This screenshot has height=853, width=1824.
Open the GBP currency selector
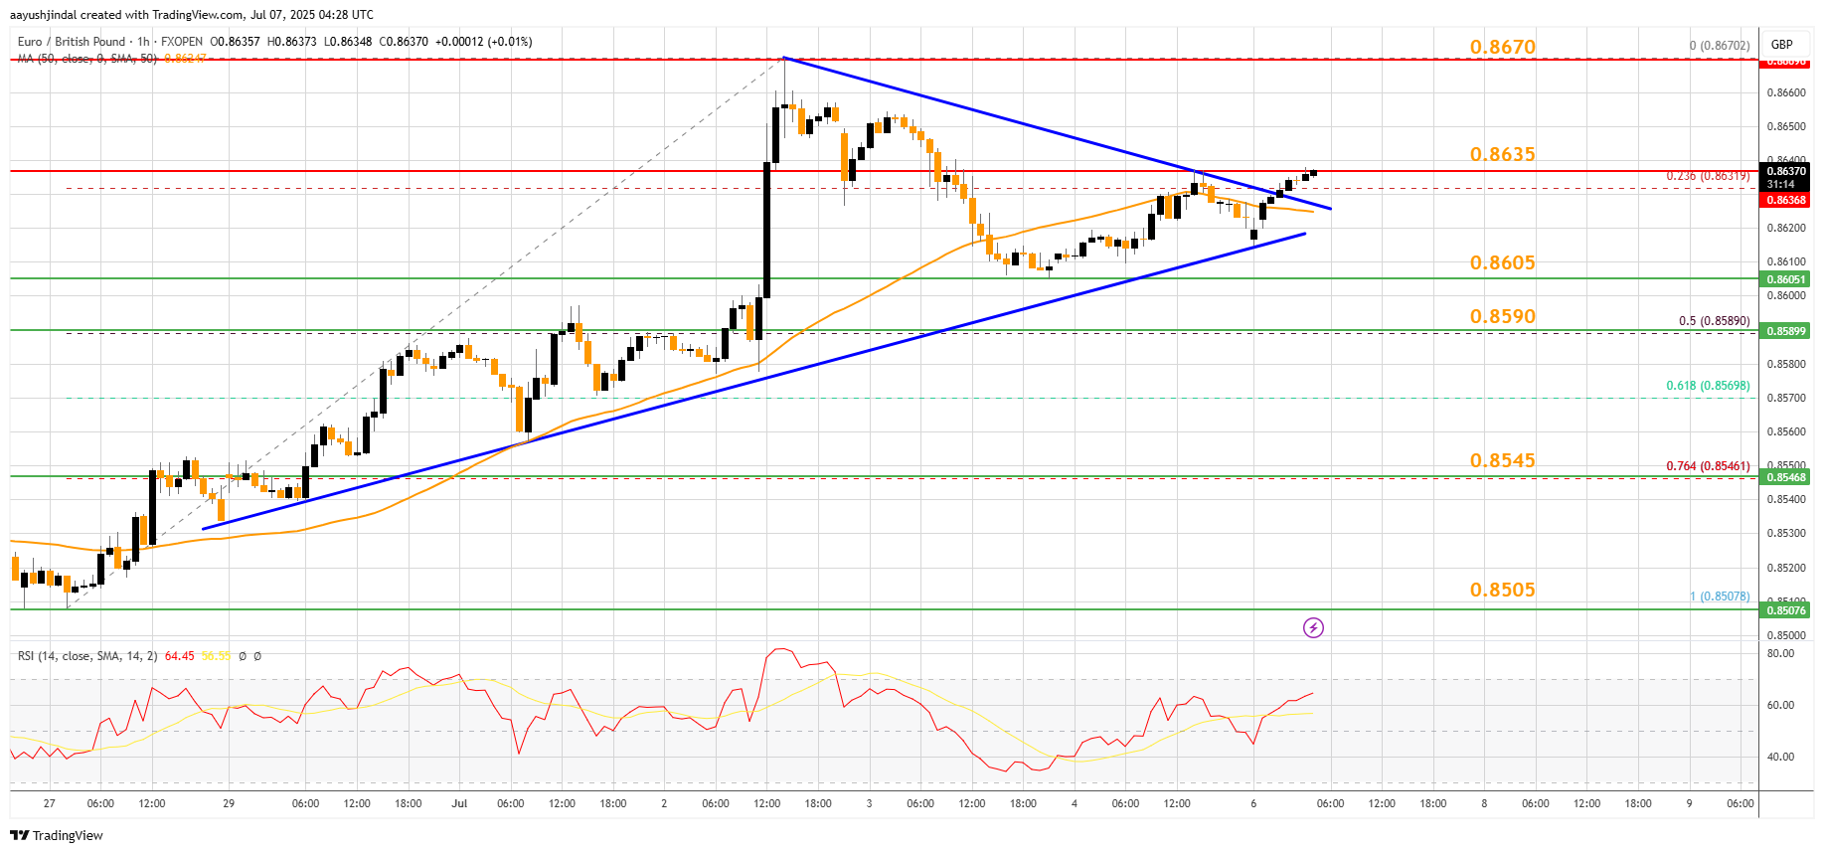(1782, 44)
